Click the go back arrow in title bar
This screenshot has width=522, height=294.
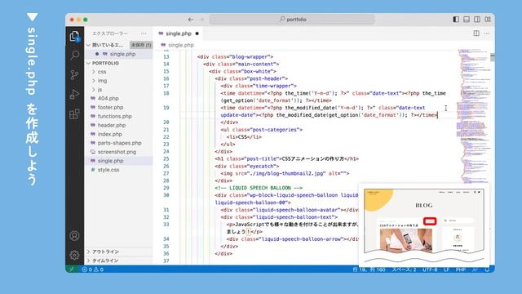(x=190, y=20)
